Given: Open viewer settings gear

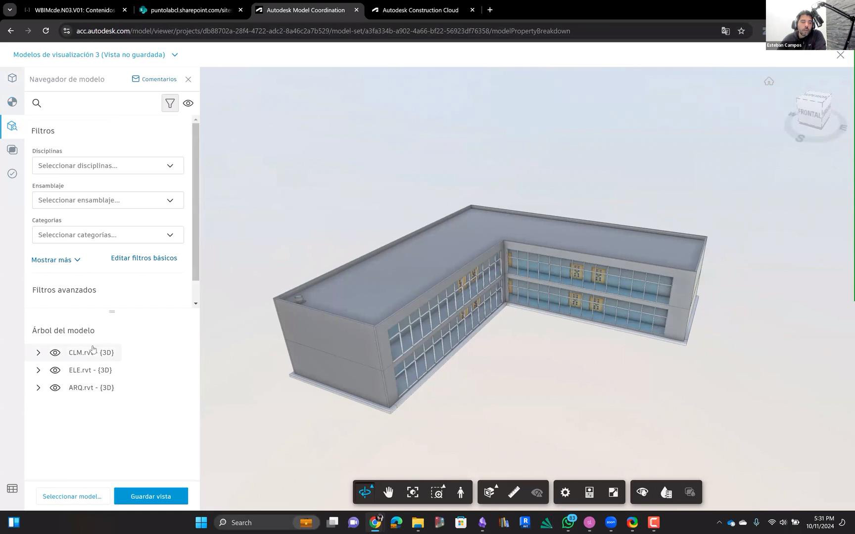Looking at the screenshot, I should [x=565, y=492].
